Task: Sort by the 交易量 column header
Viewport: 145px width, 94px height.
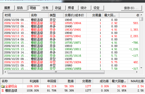Action: pos(95,15)
